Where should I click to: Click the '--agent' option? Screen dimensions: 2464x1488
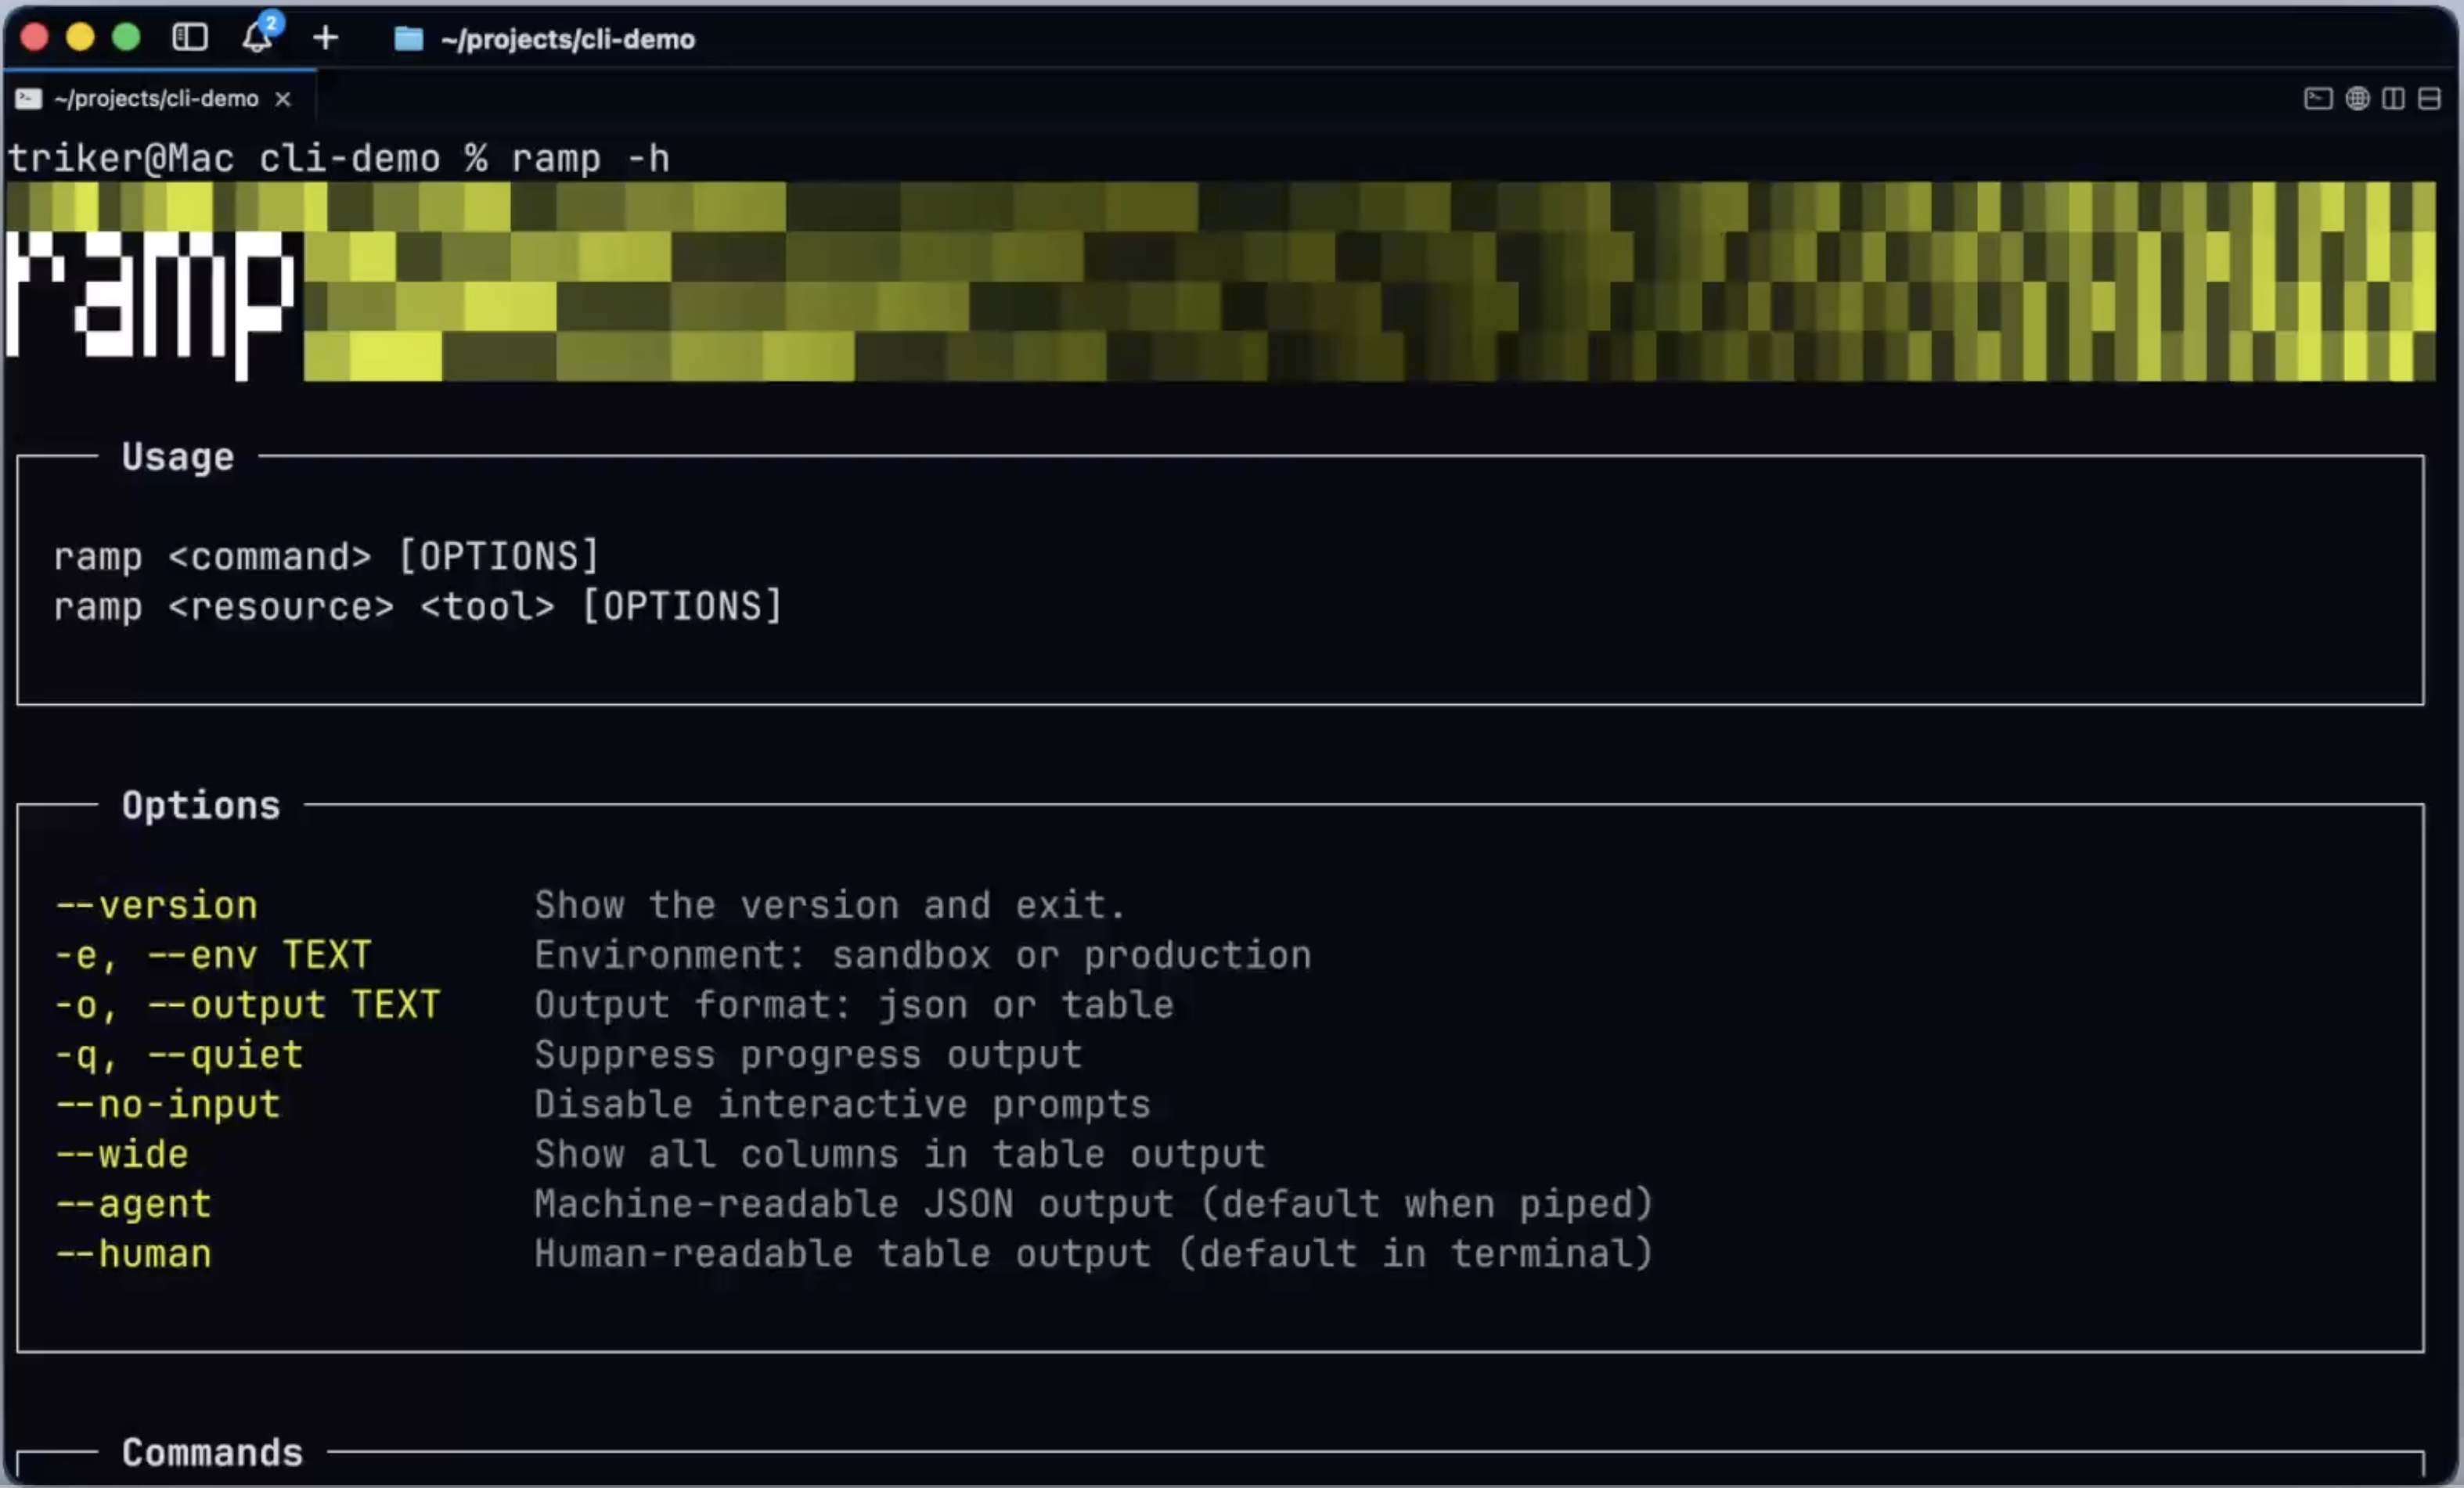(x=133, y=1206)
